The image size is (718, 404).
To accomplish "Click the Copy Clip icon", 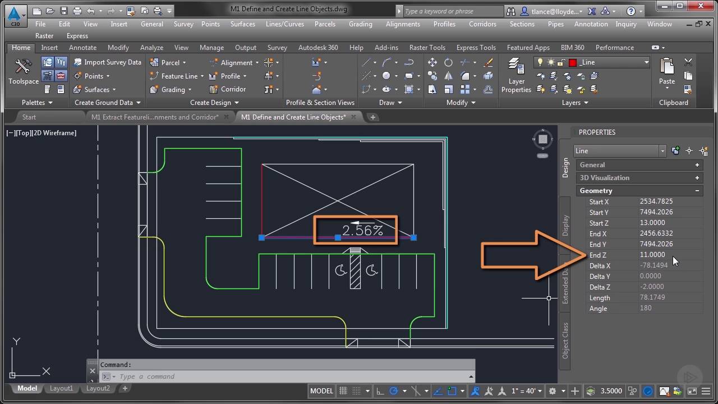I will pyautogui.click(x=688, y=76).
